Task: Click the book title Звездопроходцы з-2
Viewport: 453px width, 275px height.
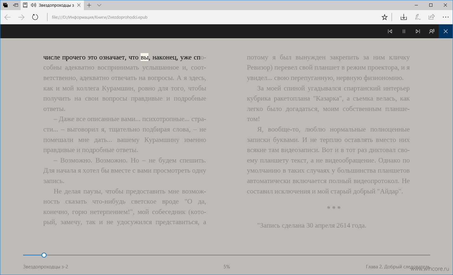Action: 46,267
